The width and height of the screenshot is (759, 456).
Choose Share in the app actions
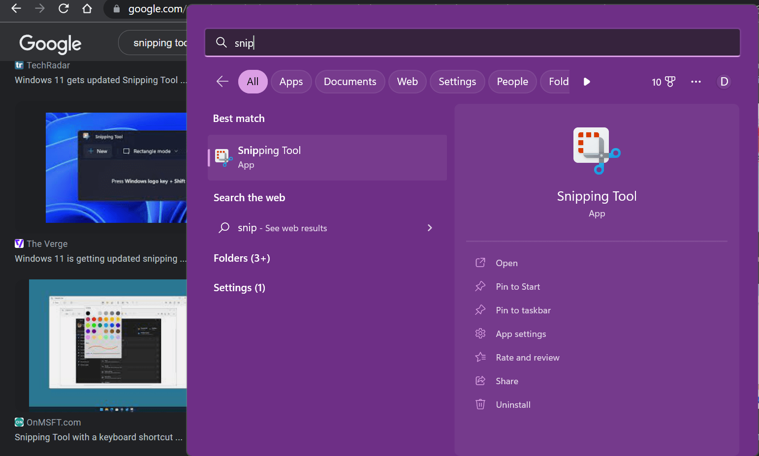coord(507,381)
